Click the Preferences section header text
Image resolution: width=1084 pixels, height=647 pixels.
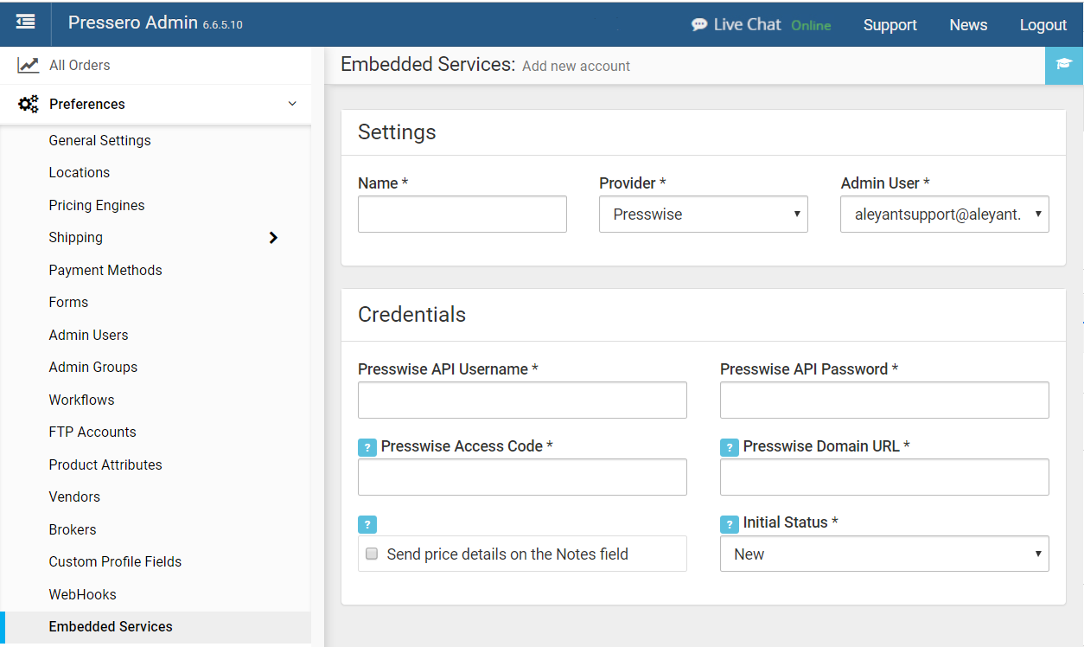coord(87,104)
